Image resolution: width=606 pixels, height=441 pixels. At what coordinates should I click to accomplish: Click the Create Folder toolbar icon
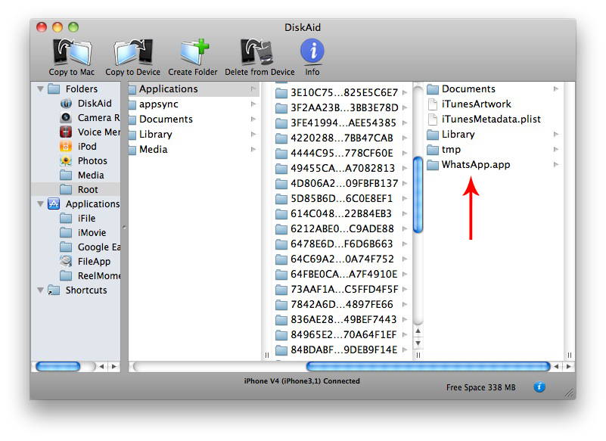[192, 52]
